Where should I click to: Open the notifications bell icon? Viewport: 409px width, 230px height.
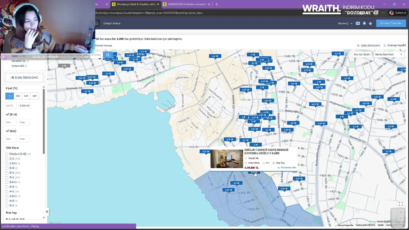pyautogui.click(x=364, y=23)
